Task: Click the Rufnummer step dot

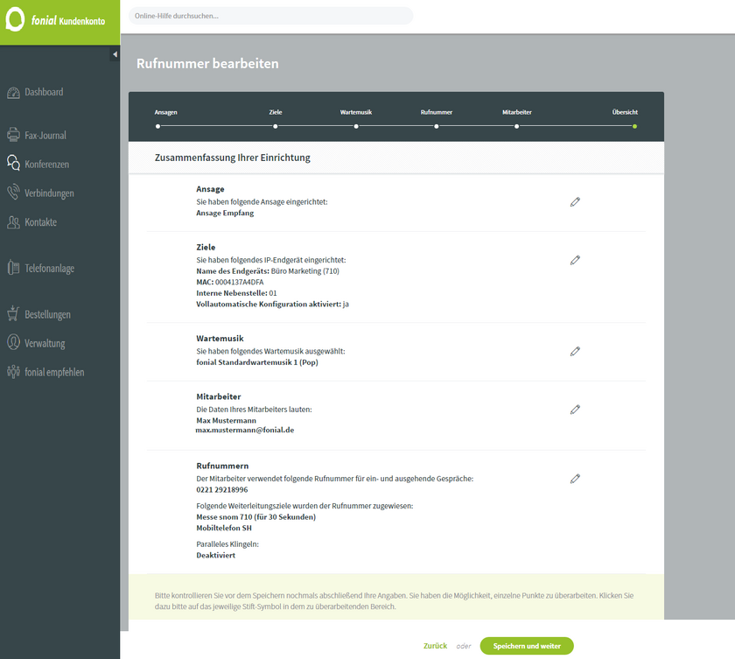Action: coord(437,126)
